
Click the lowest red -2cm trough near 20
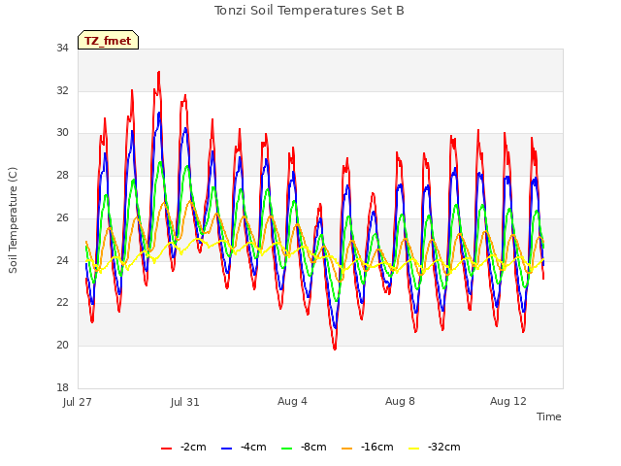point(335,349)
